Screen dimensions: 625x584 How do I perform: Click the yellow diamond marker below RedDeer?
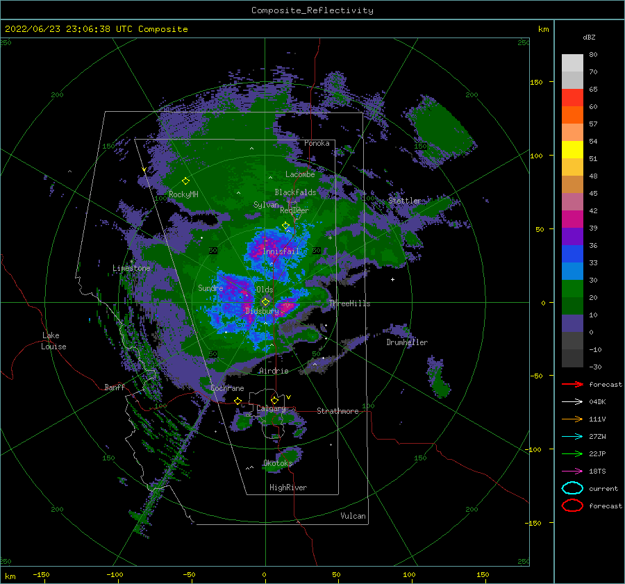286,226
